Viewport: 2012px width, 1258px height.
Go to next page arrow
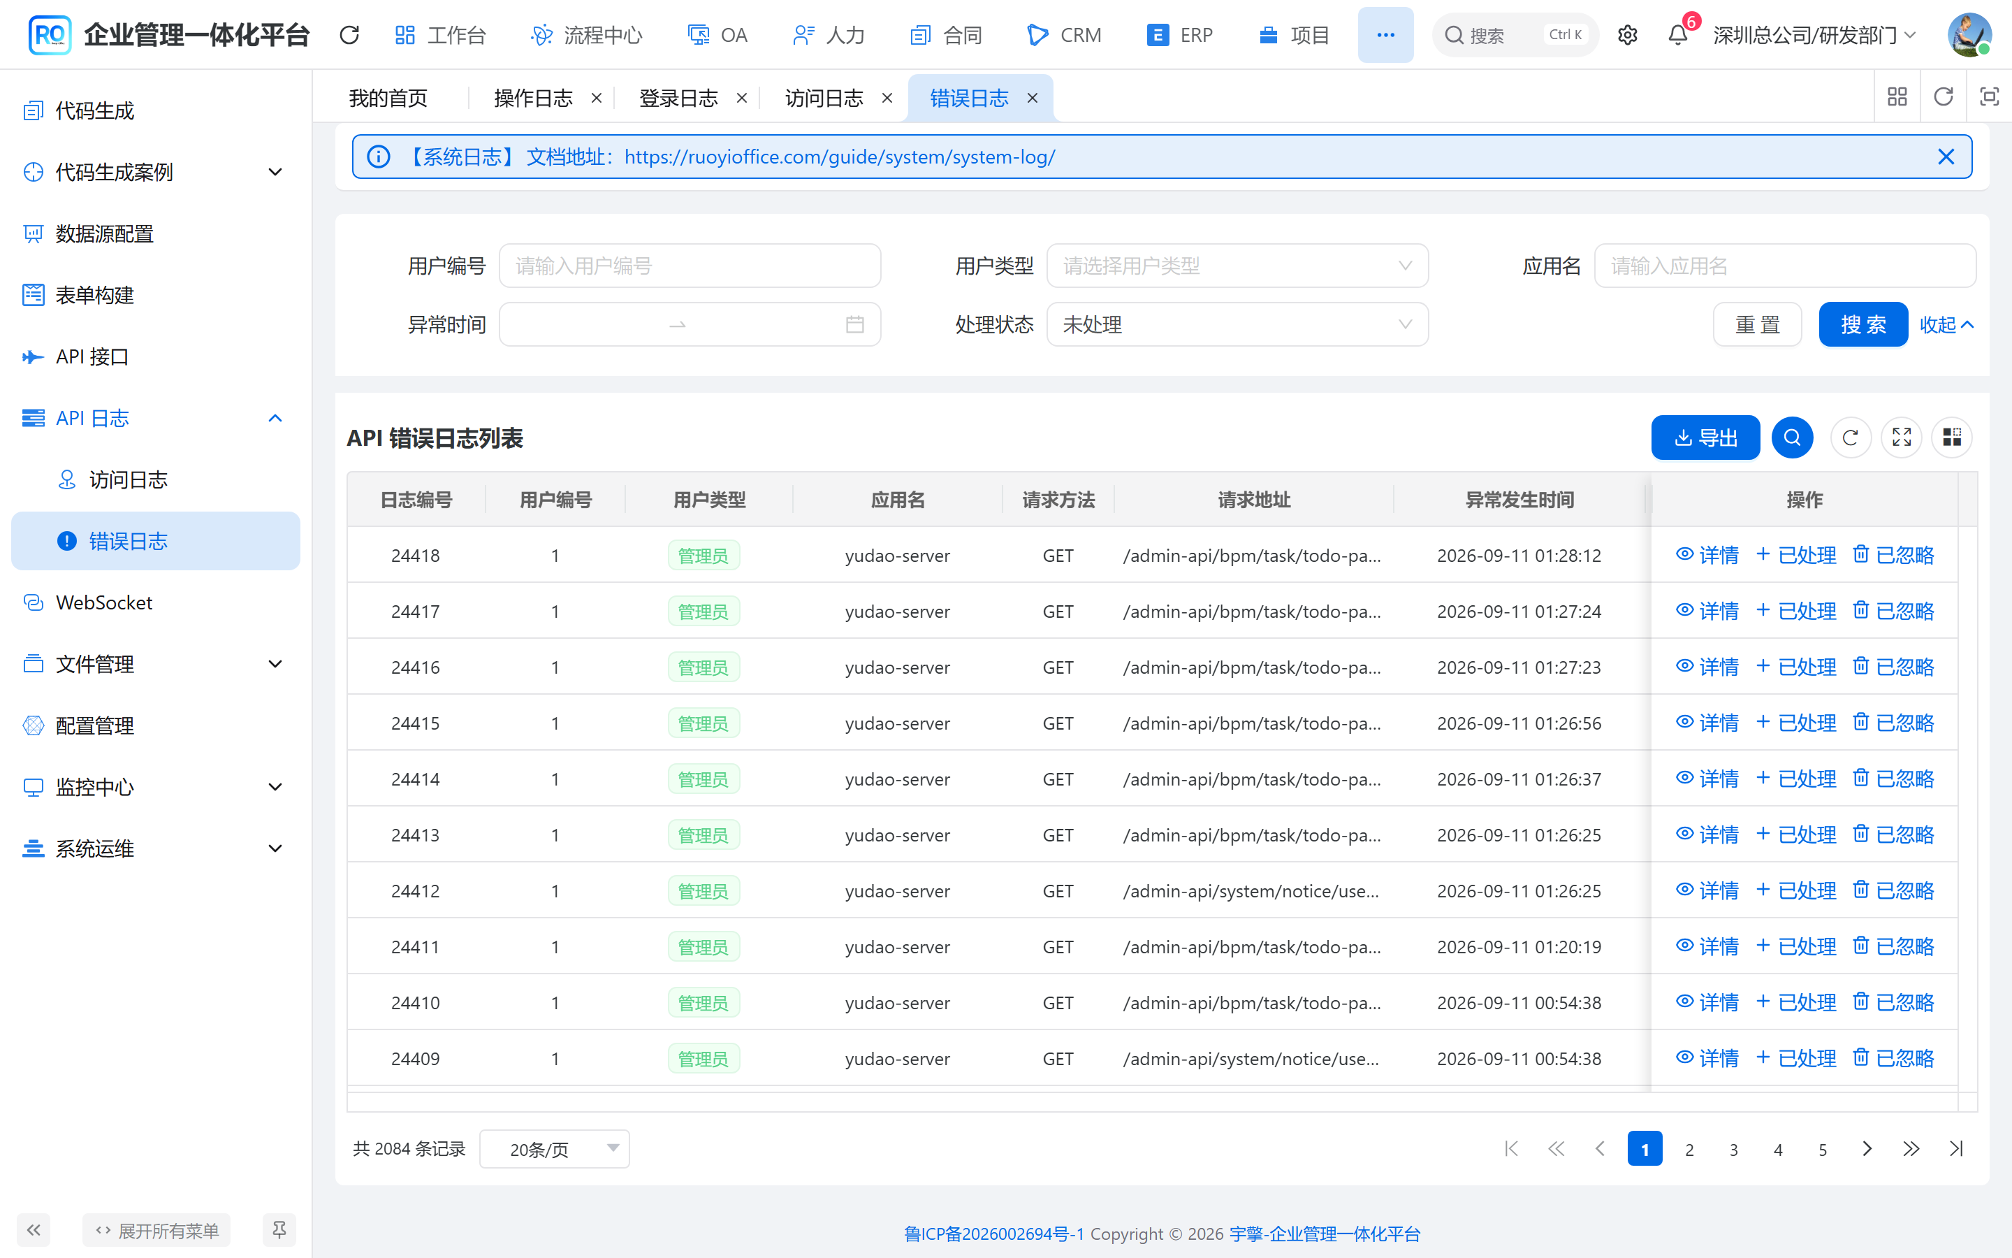coord(1867,1149)
